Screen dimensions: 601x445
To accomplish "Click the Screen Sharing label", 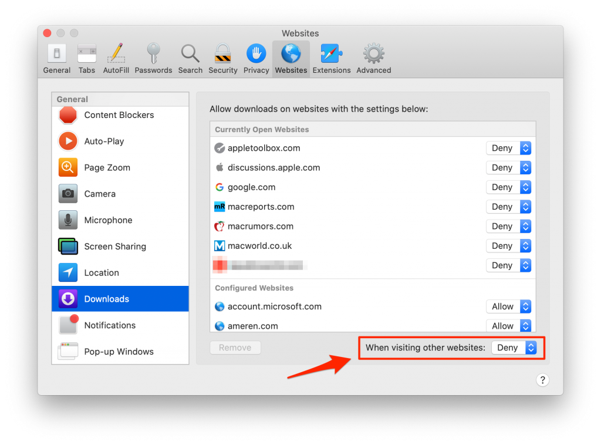I will click(x=115, y=247).
